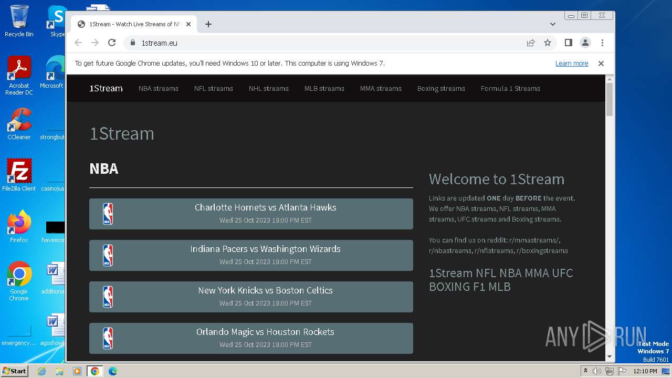Open File Explorer from the taskbar
Viewport: 672px width, 378px height.
(59, 371)
